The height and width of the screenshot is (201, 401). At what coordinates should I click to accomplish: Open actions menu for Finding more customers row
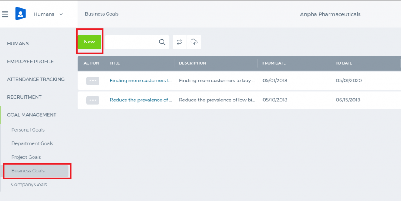point(92,81)
